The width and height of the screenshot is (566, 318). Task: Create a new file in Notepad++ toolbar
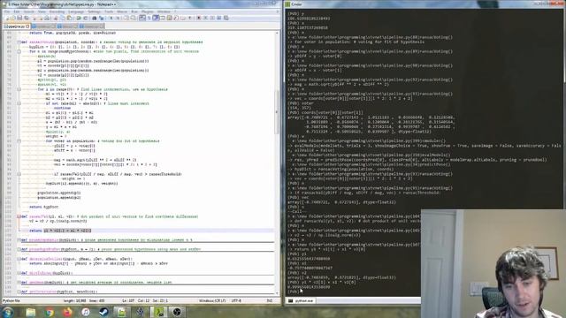tap(7, 18)
